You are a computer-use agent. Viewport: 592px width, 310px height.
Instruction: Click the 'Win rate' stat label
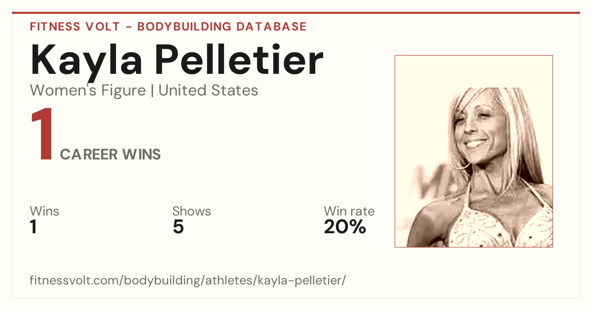pos(349,212)
